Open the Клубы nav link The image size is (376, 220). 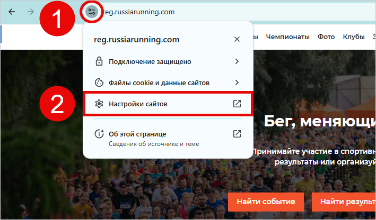pyautogui.click(x=354, y=37)
